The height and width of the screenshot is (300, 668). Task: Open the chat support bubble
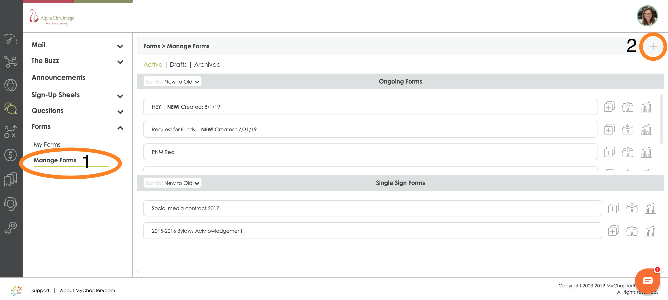pyautogui.click(x=647, y=281)
